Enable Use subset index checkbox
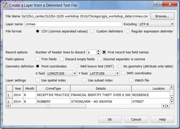 (84, 80)
